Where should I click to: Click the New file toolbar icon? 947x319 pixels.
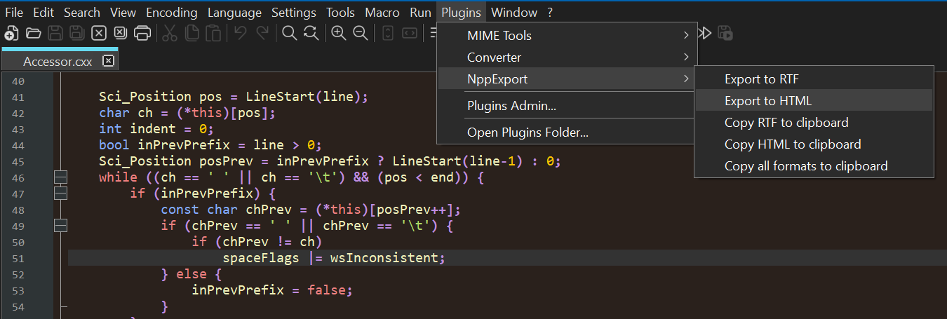(x=11, y=33)
